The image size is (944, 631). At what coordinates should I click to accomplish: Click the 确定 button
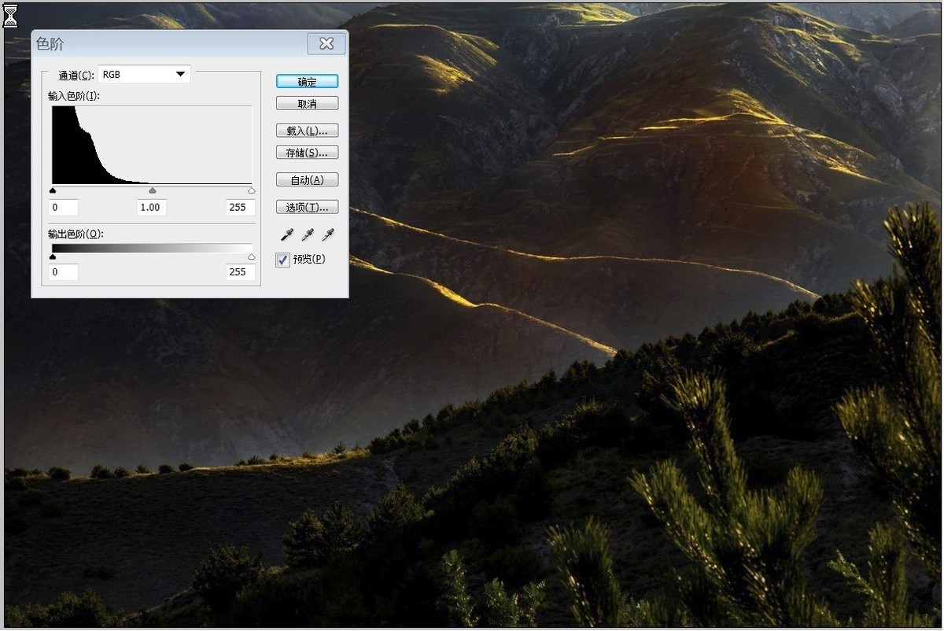tap(308, 82)
